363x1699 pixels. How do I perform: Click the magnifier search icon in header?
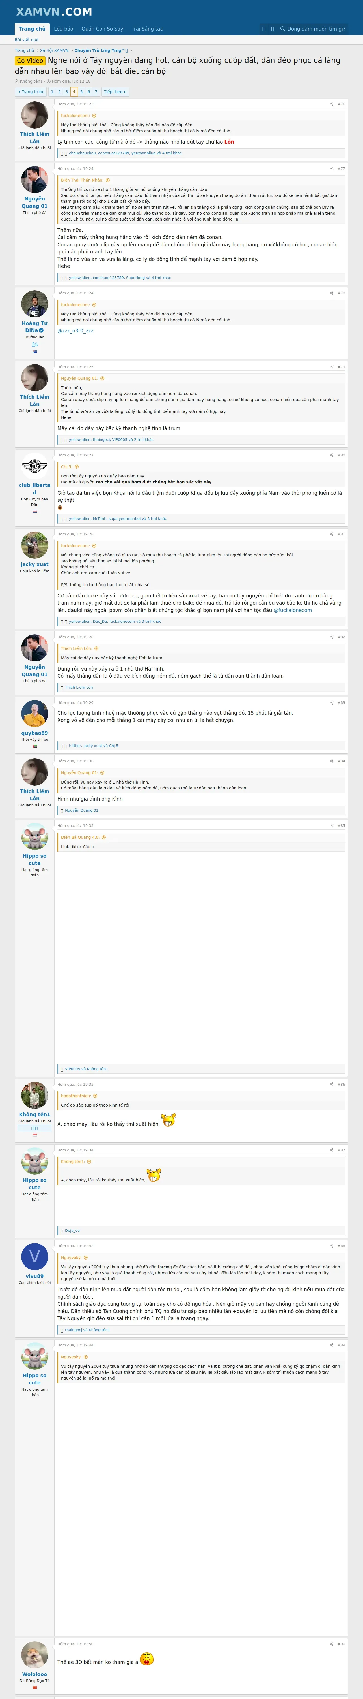tap(283, 29)
